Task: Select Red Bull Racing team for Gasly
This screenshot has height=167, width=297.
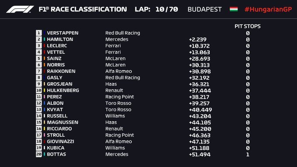Action: point(123,78)
